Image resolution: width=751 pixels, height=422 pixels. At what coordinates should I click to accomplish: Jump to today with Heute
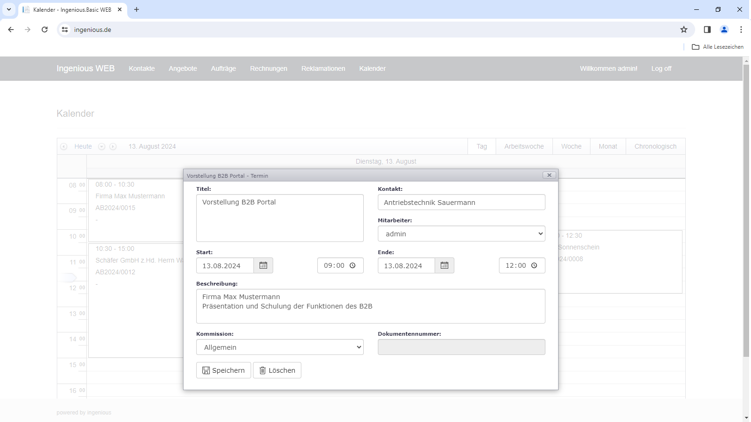[x=83, y=146]
